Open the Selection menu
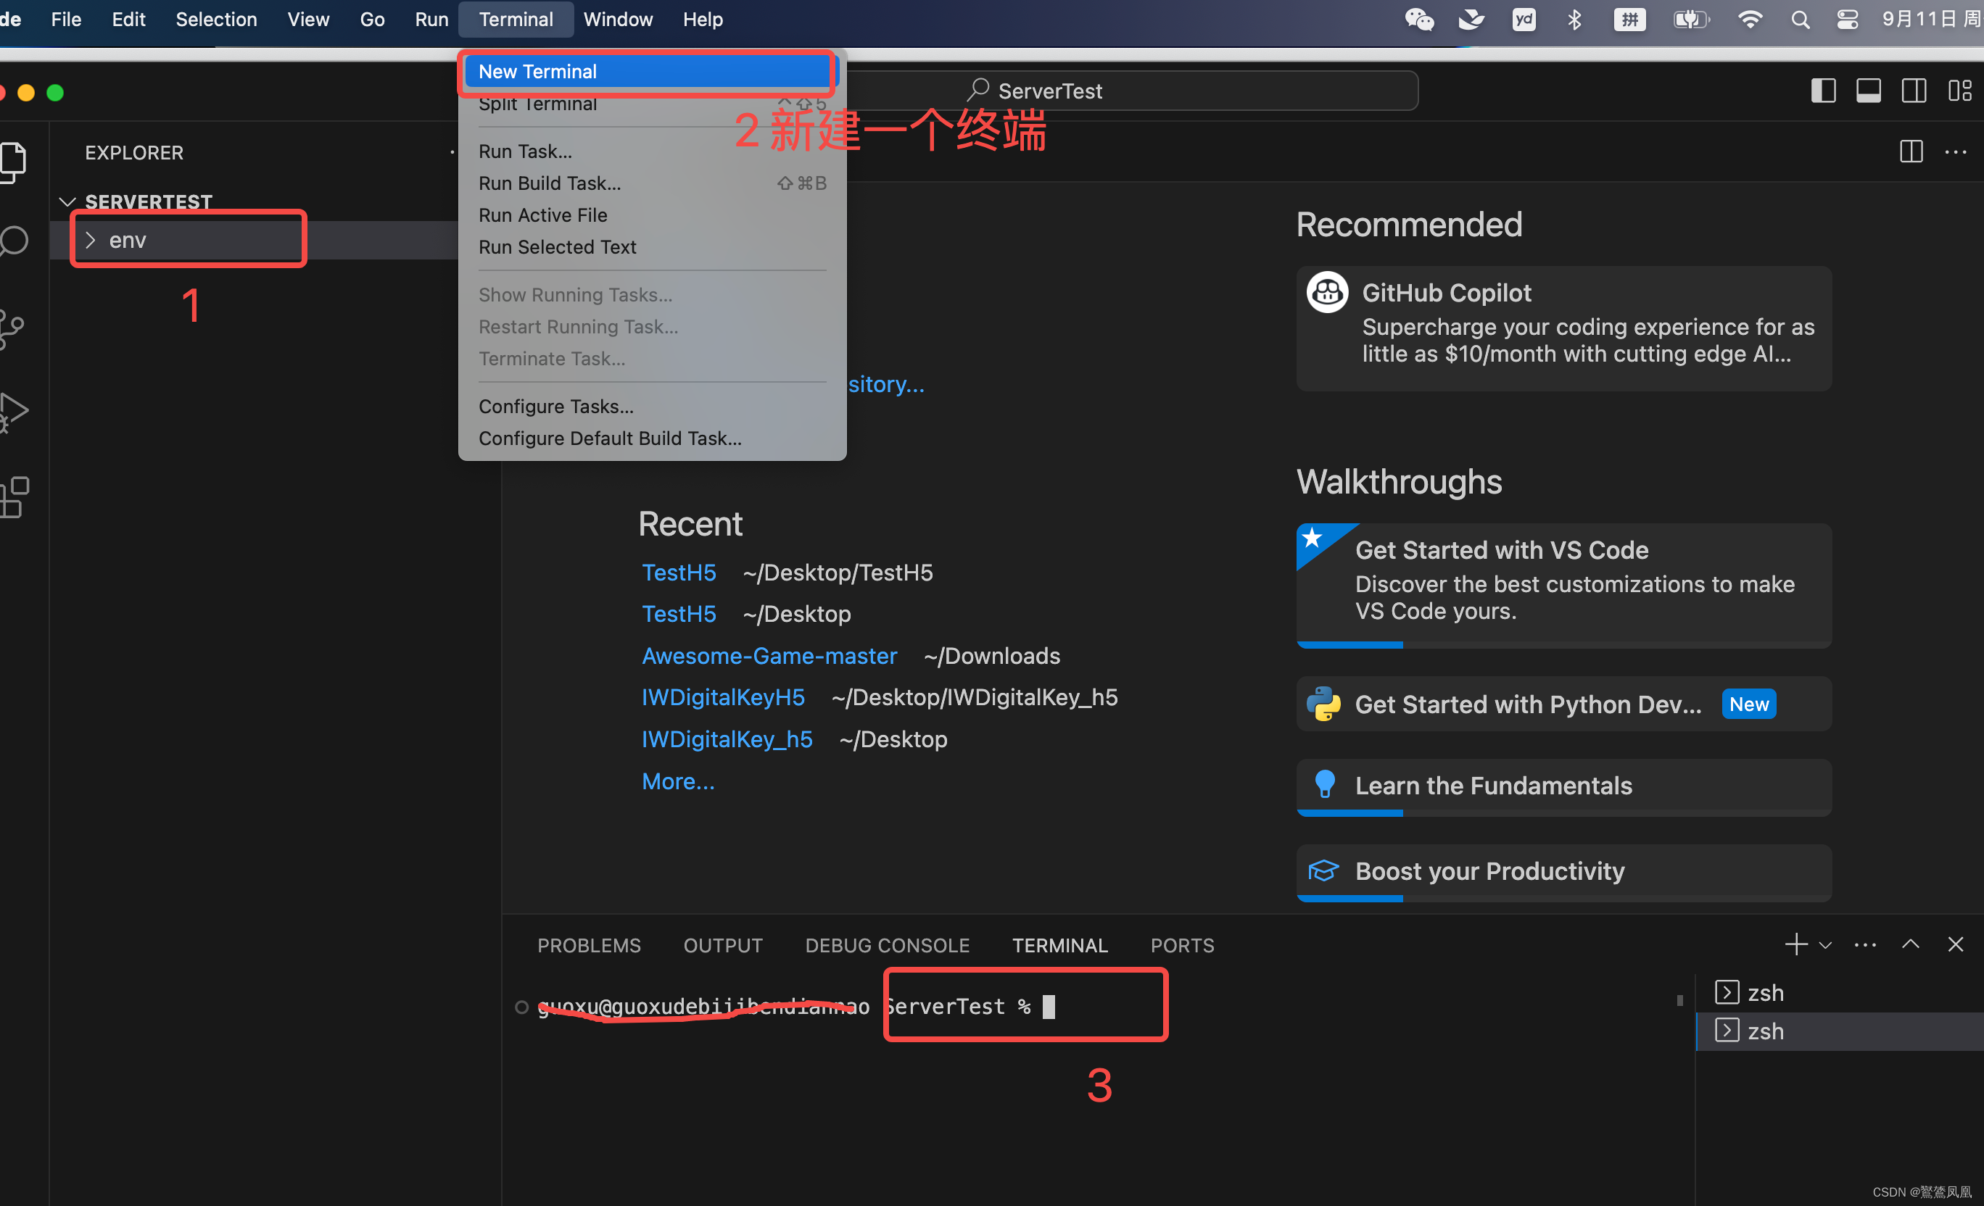The image size is (1984, 1206). click(217, 20)
